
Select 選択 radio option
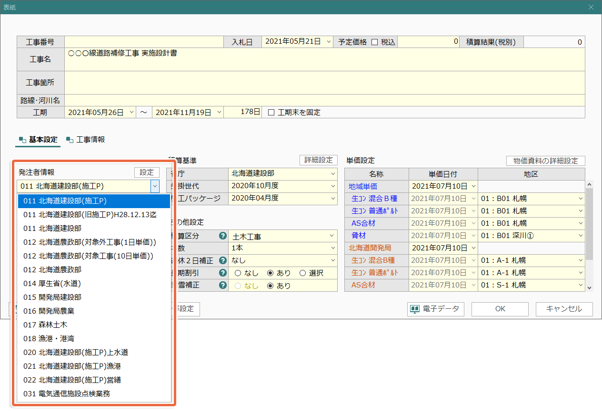point(302,273)
